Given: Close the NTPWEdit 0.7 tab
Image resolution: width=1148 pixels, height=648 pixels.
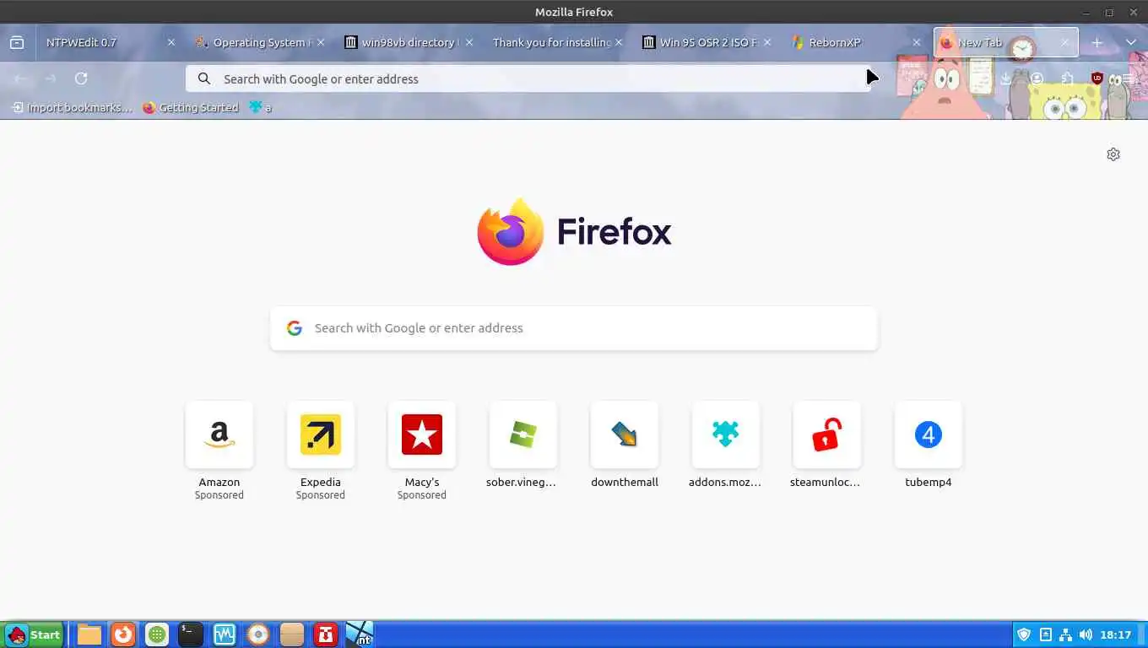Looking at the screenshot, I should (171, 42).
